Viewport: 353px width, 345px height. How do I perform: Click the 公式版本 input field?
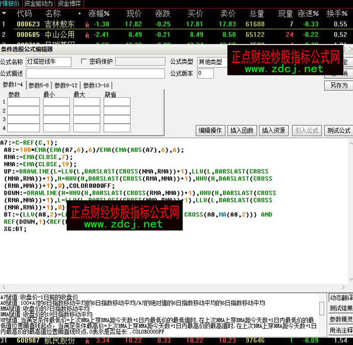[205, 73]
